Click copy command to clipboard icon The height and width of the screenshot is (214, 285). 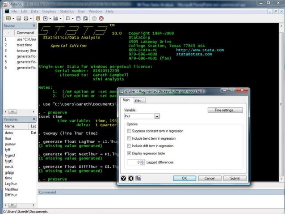[x=138, y=178]
